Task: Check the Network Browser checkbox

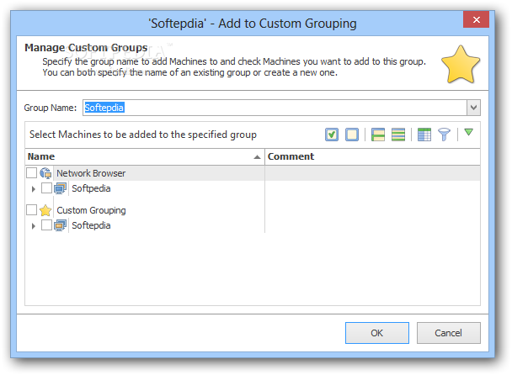Action: point(32,173)
